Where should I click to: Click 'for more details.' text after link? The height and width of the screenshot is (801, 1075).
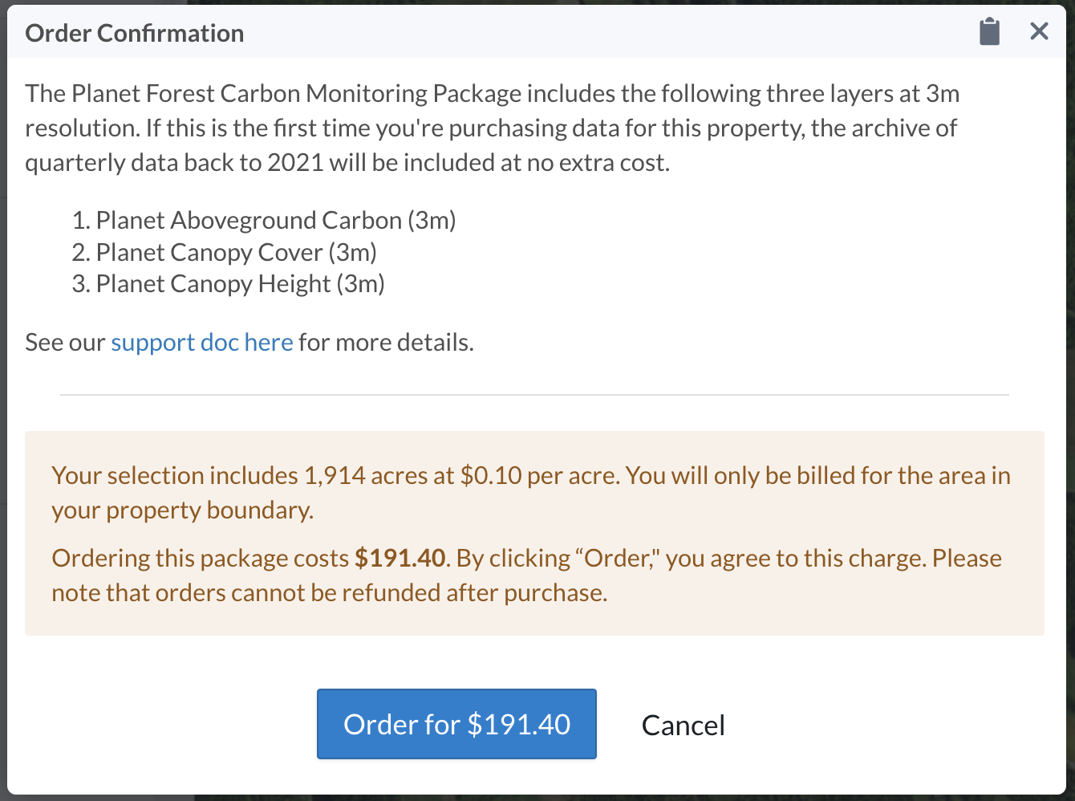point(387,343)
